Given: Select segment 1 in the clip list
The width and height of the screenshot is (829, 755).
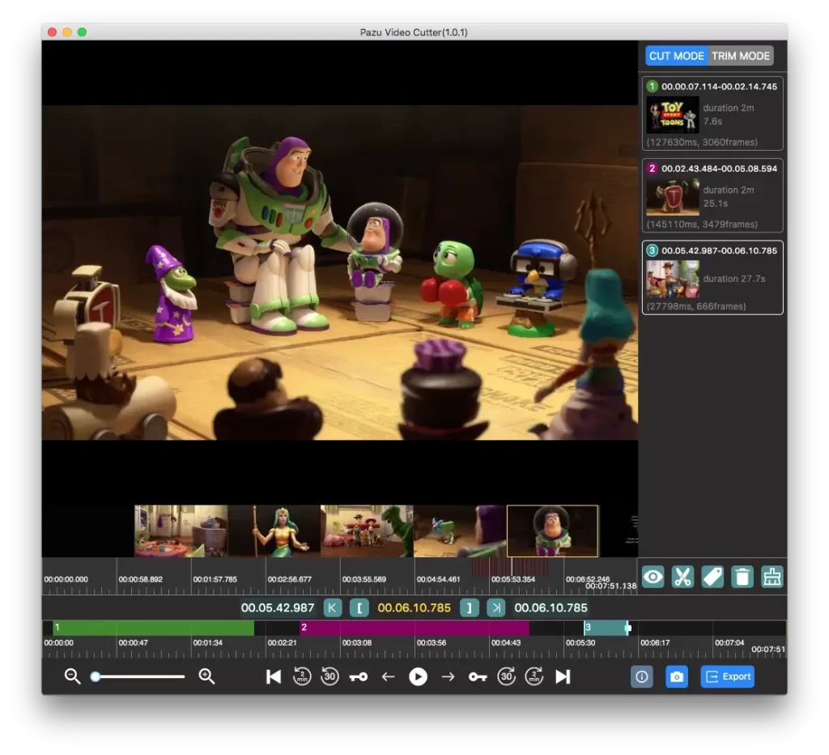Looking at the screenshot, I should pyautogui.click(x=712, y=113).
